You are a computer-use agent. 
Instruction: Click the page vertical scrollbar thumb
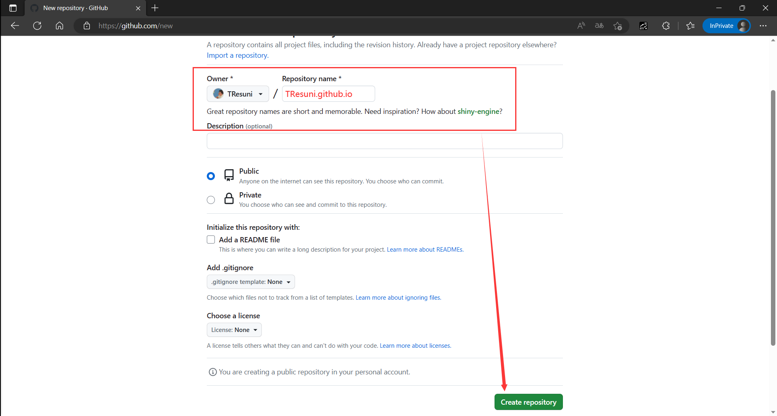773,218
